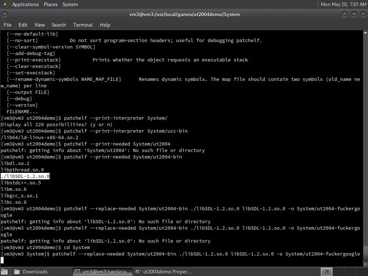Open the Search menu
The width and height of the screenshot is (368, 276).
click(x=59, y=25)
